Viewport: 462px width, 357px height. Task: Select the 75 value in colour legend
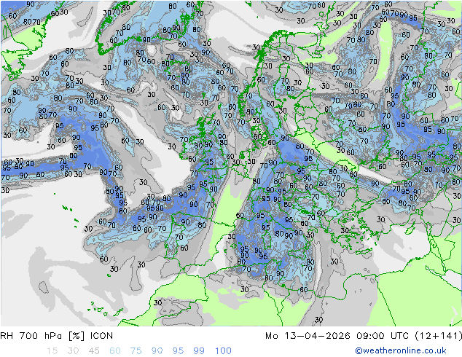click(x=136, y=350)
